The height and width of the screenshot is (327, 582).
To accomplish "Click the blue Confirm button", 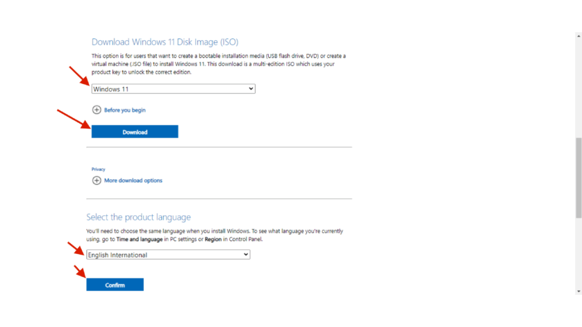I will [x=115, y=285].
